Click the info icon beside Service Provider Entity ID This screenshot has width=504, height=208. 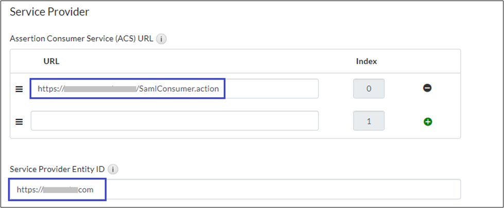point(114,169)
